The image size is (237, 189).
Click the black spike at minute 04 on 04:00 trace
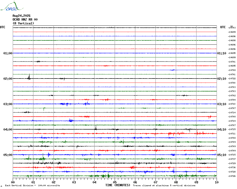tap(96, 128)
